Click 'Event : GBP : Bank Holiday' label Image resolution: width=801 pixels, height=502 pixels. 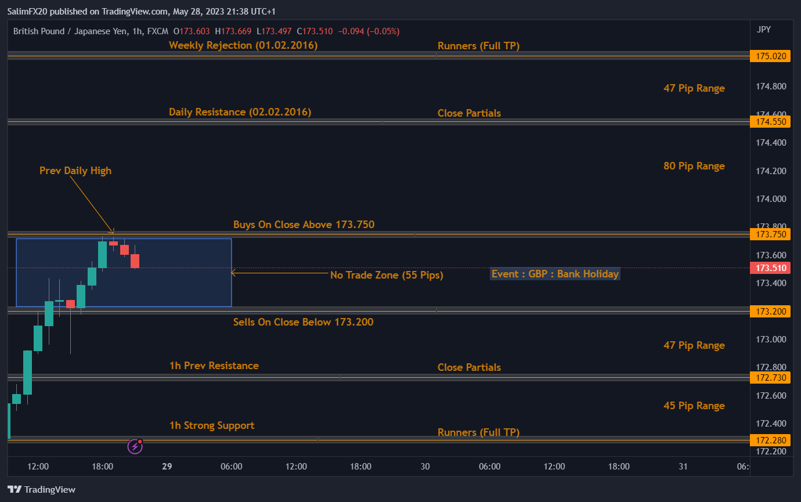coord(555,274)
